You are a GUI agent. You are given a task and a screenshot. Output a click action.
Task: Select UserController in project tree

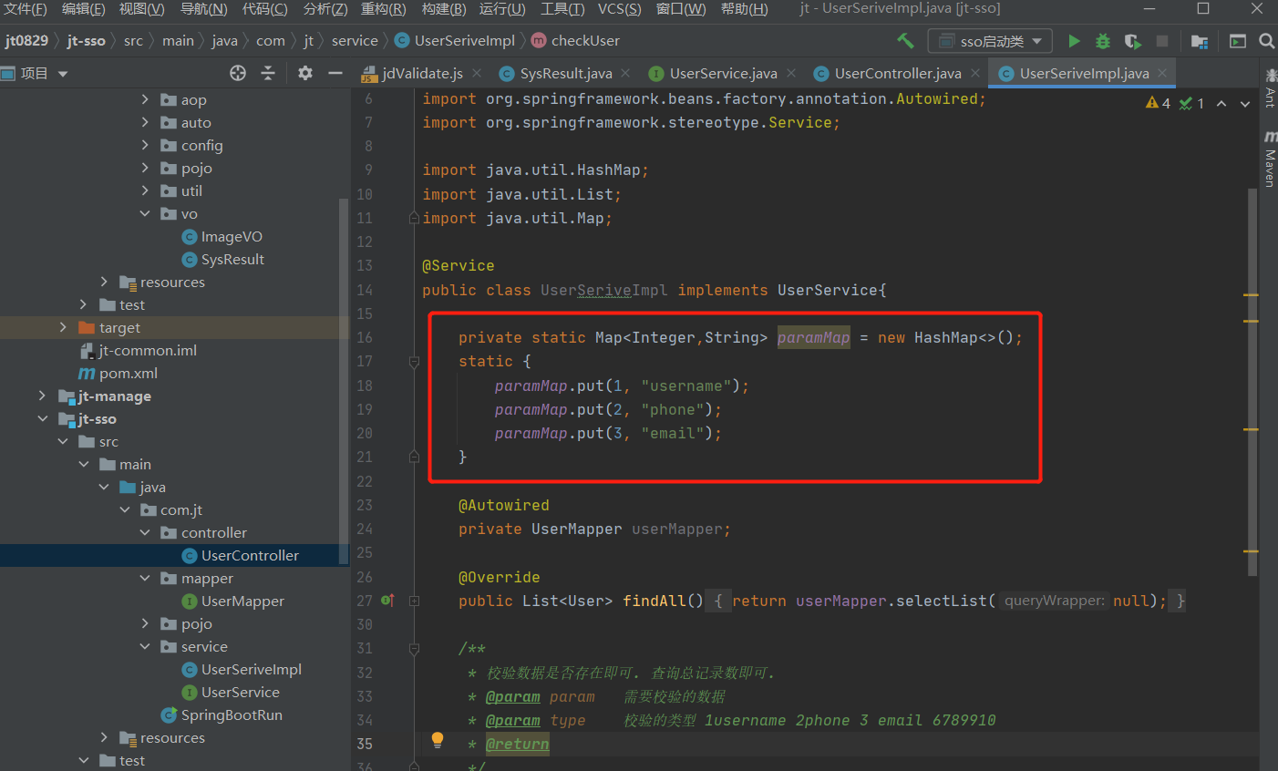point(241,555)
